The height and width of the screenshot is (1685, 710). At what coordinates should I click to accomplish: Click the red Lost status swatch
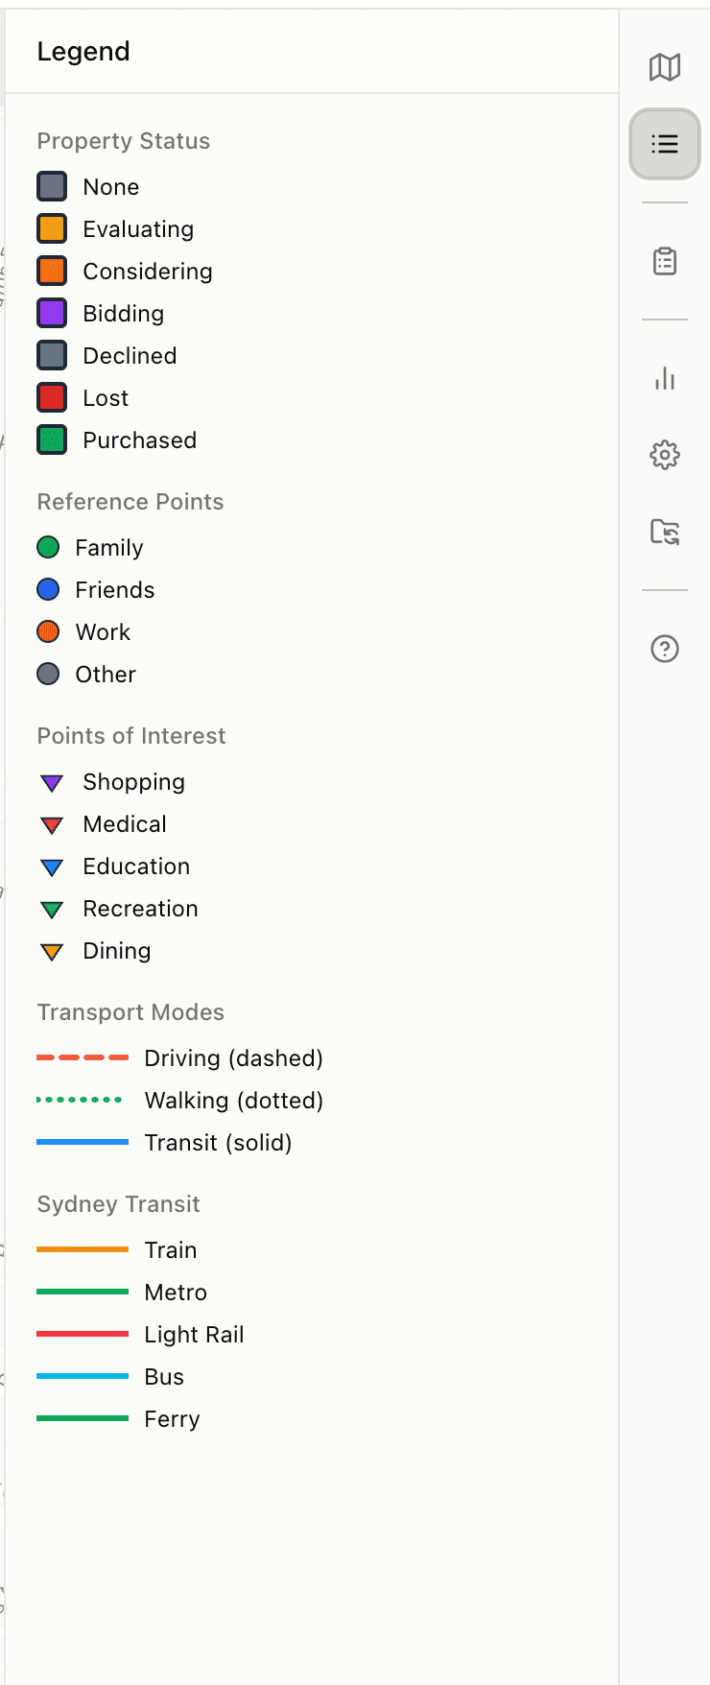coord(52,398)
